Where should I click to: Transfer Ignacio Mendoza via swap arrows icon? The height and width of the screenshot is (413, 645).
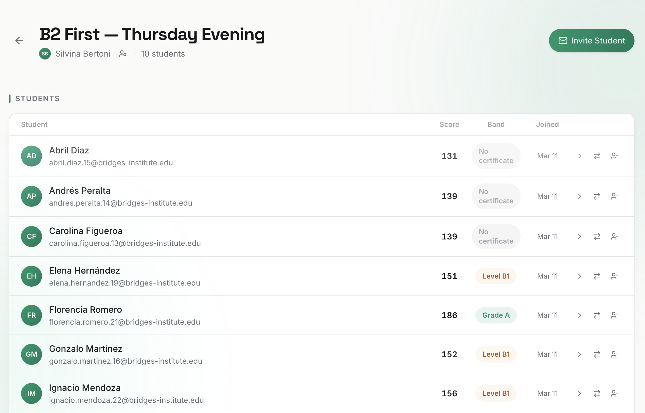pos(597,393)
